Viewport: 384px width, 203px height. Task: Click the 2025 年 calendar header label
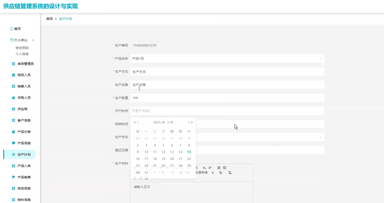(x=159, y=122)
